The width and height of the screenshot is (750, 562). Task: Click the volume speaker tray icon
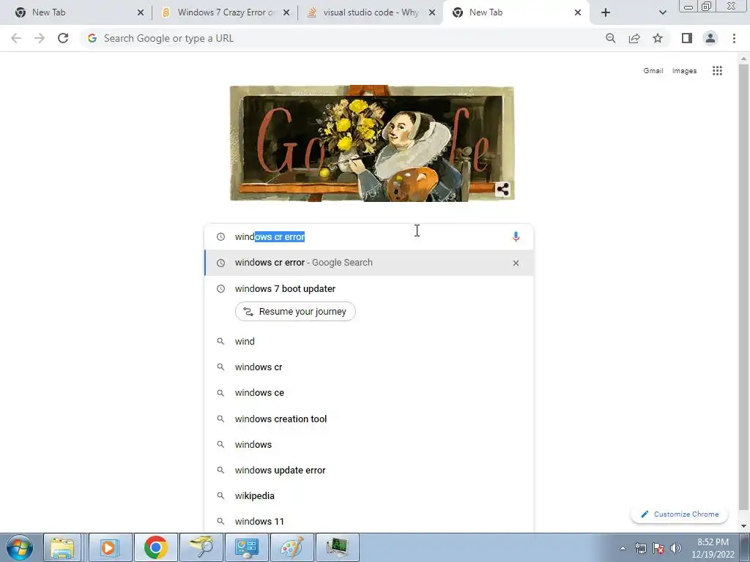676,548
